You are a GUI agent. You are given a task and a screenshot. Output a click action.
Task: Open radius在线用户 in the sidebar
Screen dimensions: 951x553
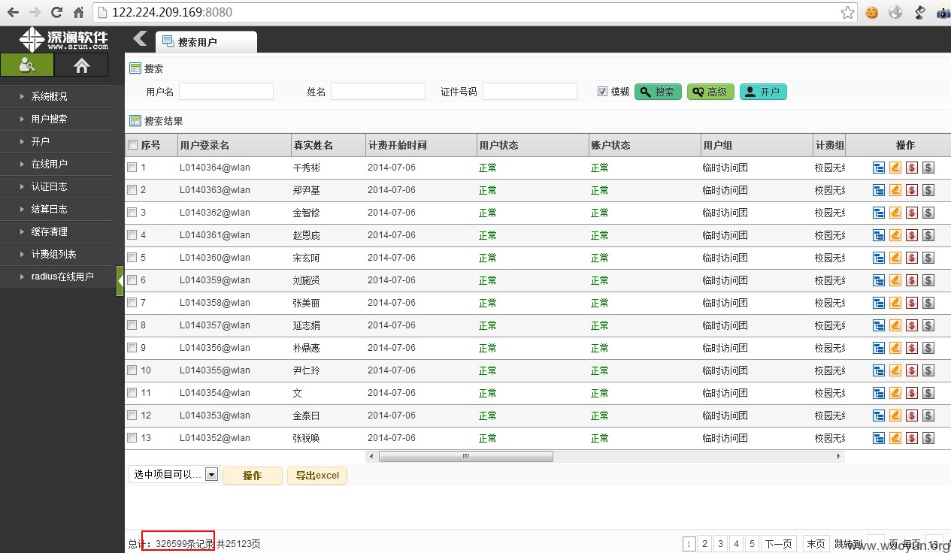pyautogui.click(x=56, y=276)
